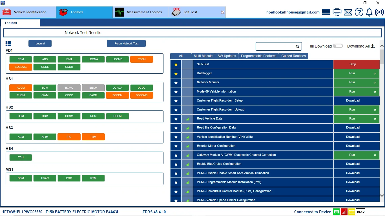The height and width of the screenshot is (216, 385).
Task: Download Customer Flight Recorder - Setup
Action: tap(357, 100)
